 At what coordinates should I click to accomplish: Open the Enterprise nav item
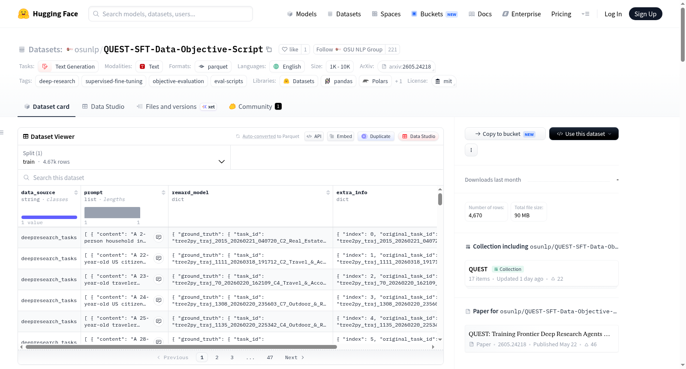point(521,14)
